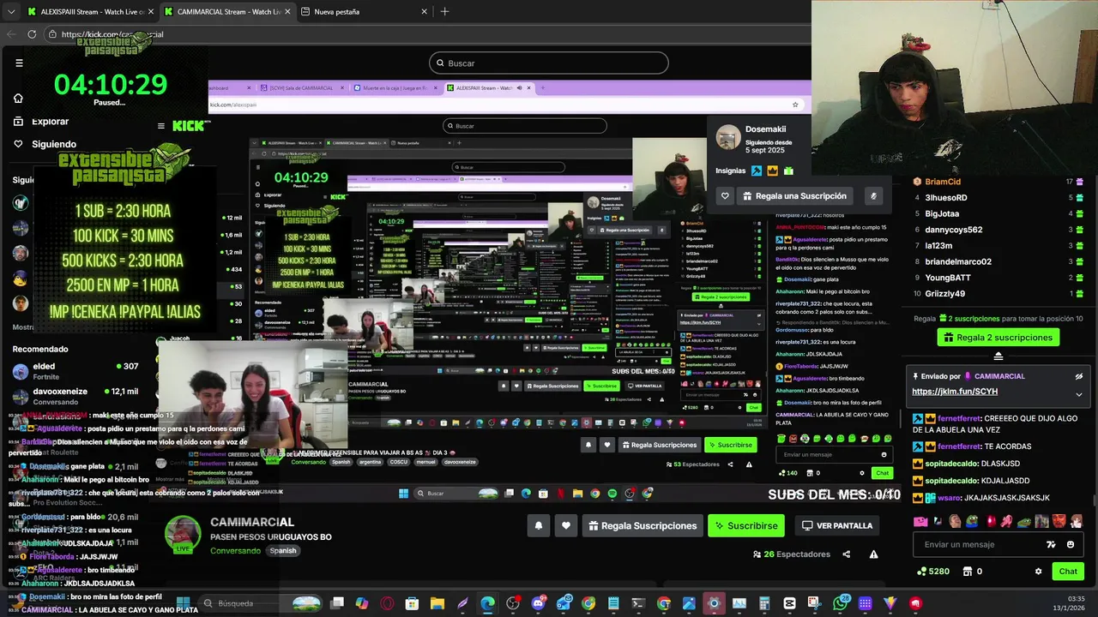Open the Spanish language tag
The height and width of the screenshot is (617, 1098).
pos(283,551)
